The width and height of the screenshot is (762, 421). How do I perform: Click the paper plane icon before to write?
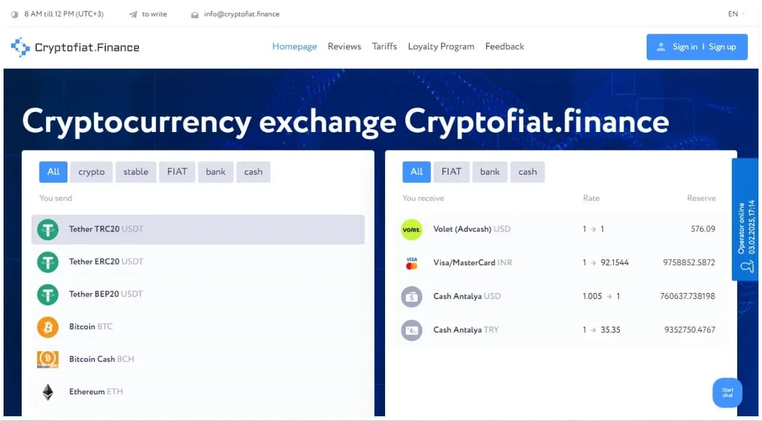coord(133,14)
